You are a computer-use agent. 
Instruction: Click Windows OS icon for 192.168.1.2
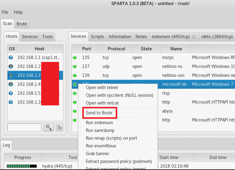click(11, 66)
